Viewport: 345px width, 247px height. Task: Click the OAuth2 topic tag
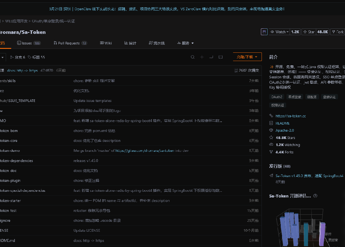pyautogui.click(x=277, y=97)
